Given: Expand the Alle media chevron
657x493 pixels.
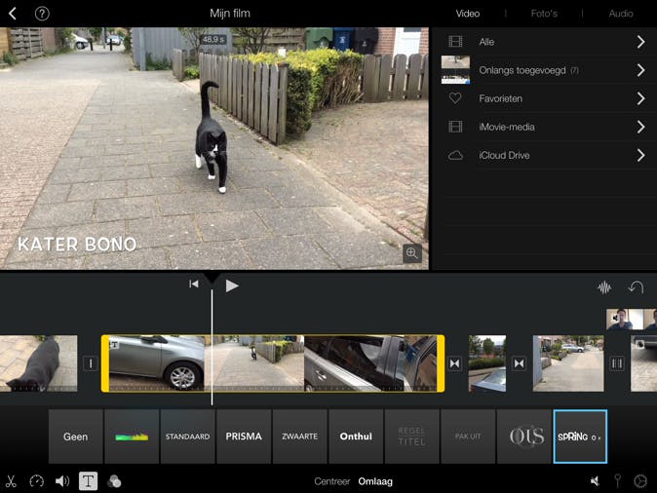Looking at the screenshot, I should [x=640, y=42].
